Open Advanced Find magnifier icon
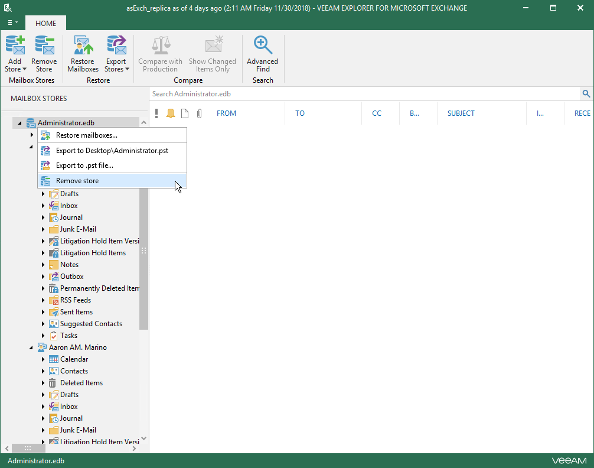The image size is (594, 468). [263, 45]
